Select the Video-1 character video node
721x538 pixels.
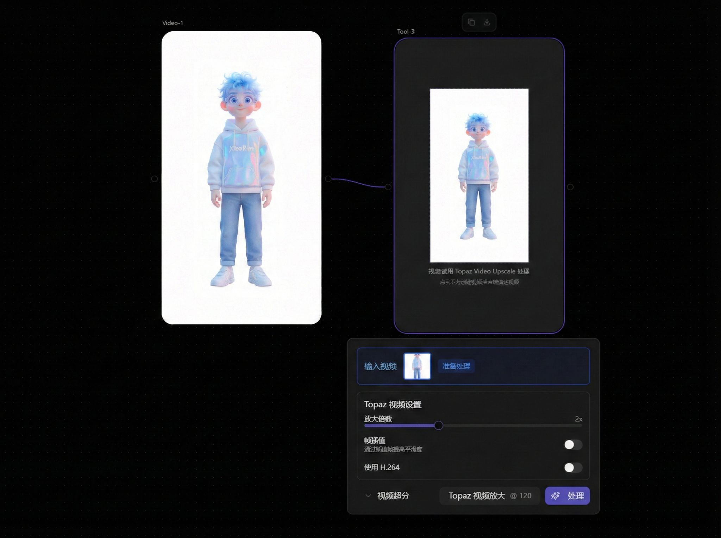pos(241,177)
